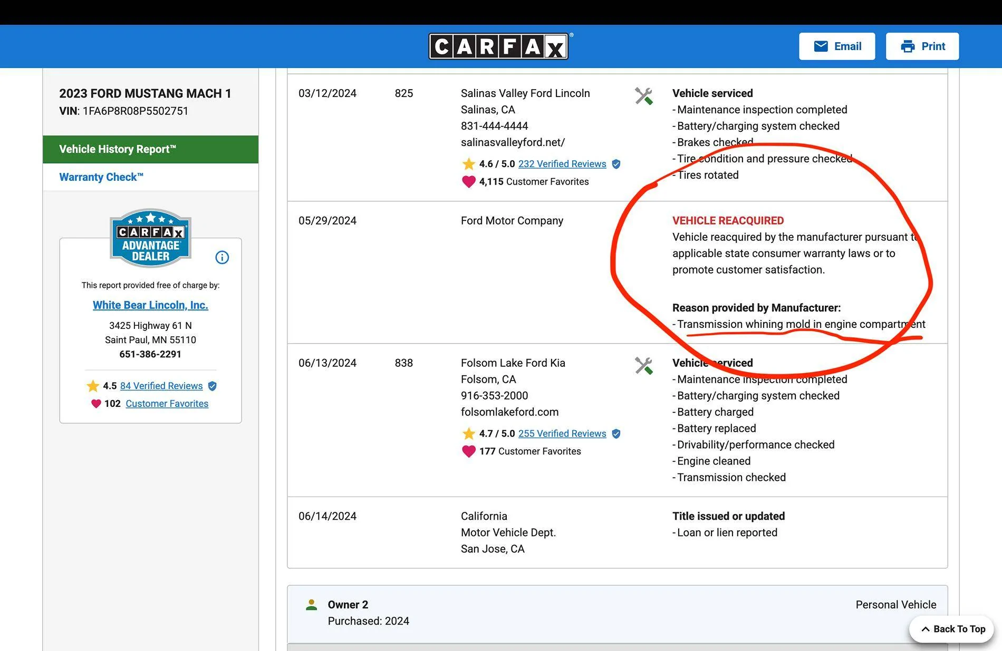Screen dimensions: 1002x651
Task: Click the Owner 2 section header
Action: [617, 614]
